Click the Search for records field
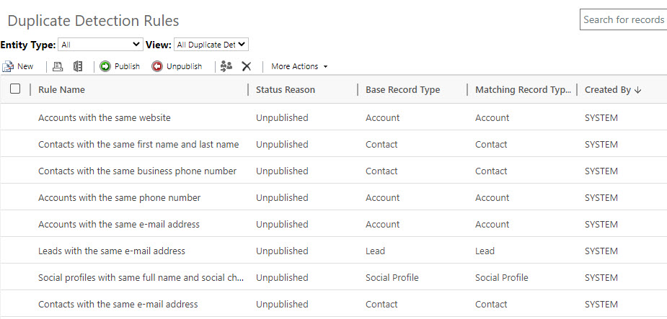Screen dimensions: 667x319 point(624,19)
